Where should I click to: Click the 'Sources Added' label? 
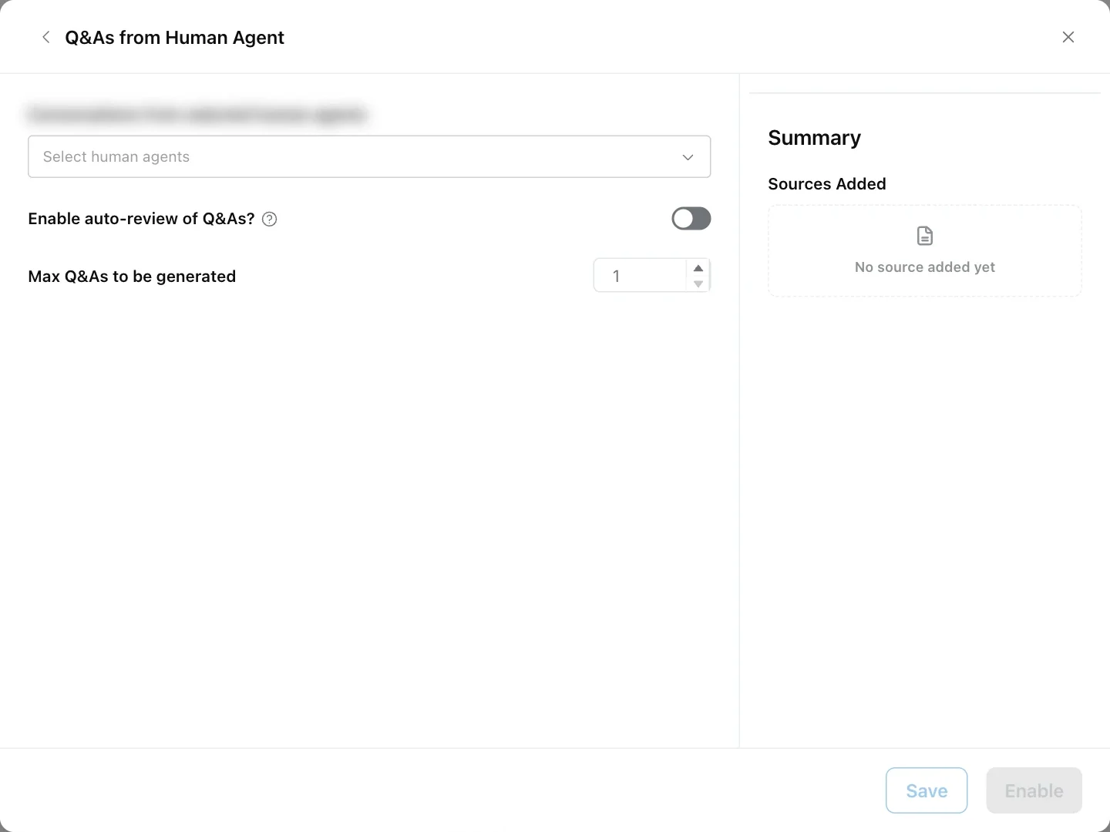click(827, 184)
